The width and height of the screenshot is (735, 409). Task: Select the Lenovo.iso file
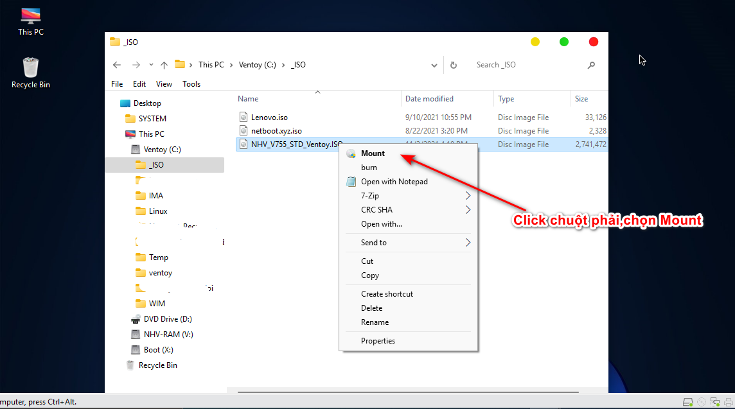(269, 117)
